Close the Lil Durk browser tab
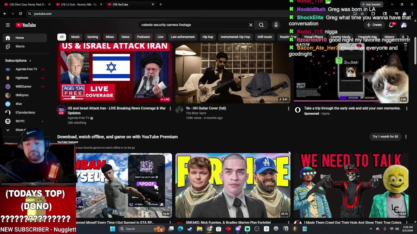 (x=101, y=4)
